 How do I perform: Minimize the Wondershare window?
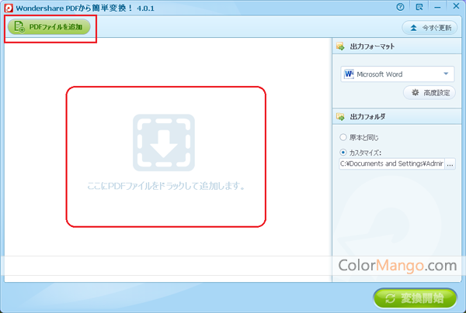point(437,7)
